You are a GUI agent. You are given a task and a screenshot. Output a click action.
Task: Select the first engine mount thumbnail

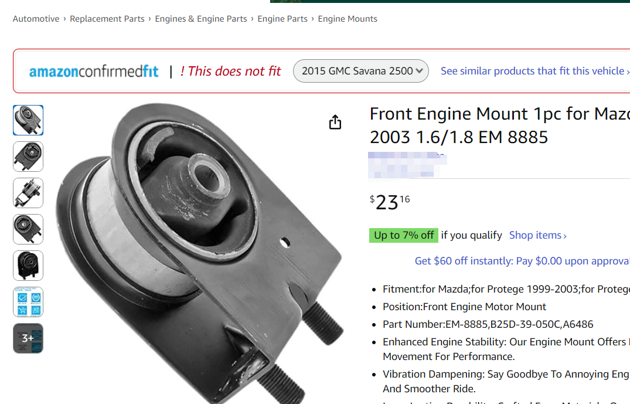pyautogui.click(x=28, y=120)
